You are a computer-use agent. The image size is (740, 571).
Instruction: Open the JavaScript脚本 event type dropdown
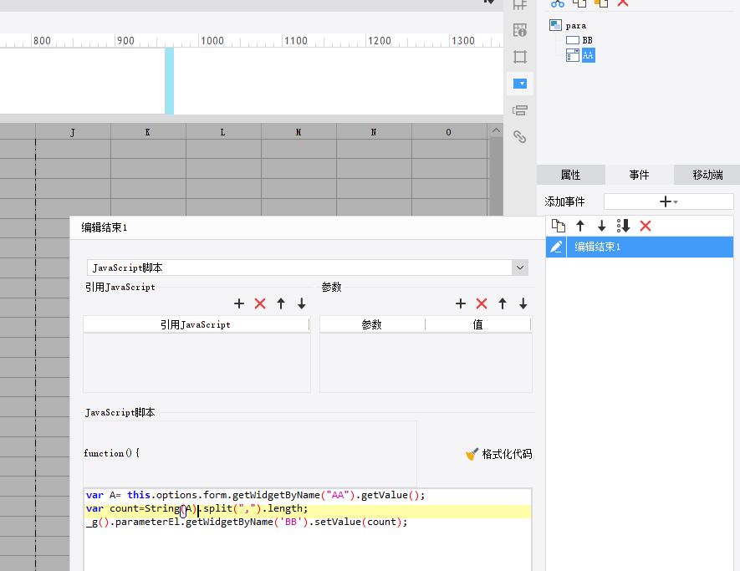(x=519, y=268)
